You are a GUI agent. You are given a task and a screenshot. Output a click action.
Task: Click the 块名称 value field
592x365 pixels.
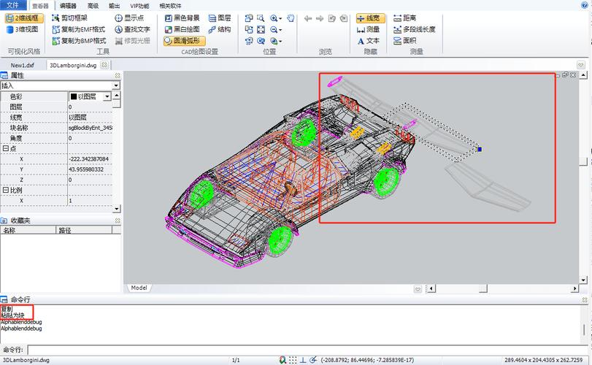point(90,128)
